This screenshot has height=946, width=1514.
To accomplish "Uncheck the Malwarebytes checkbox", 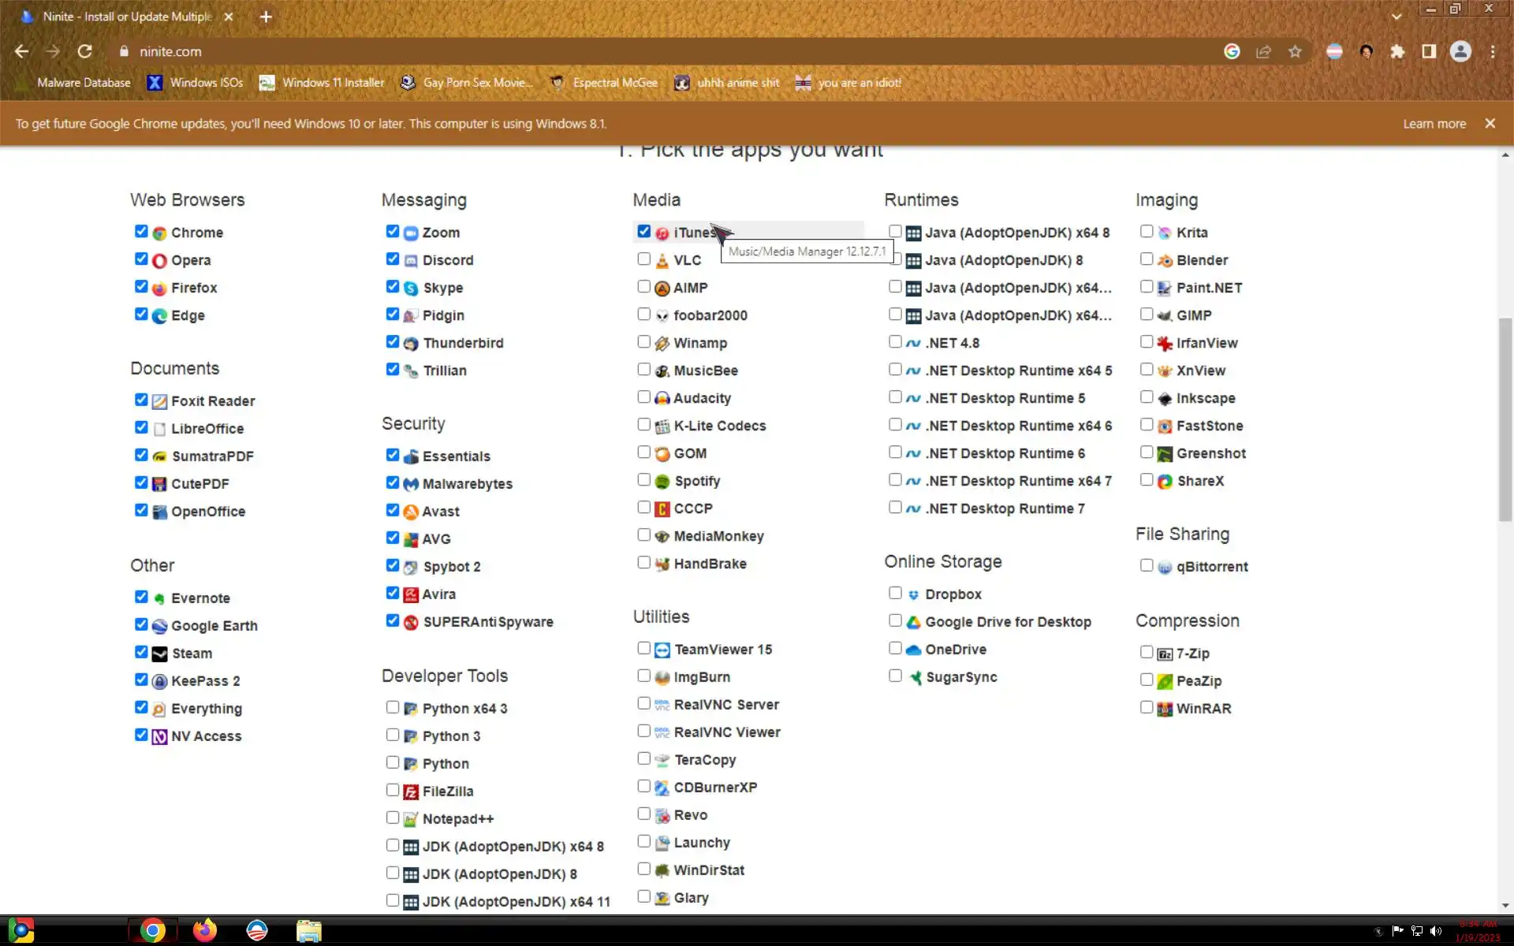I will (393, 482).
